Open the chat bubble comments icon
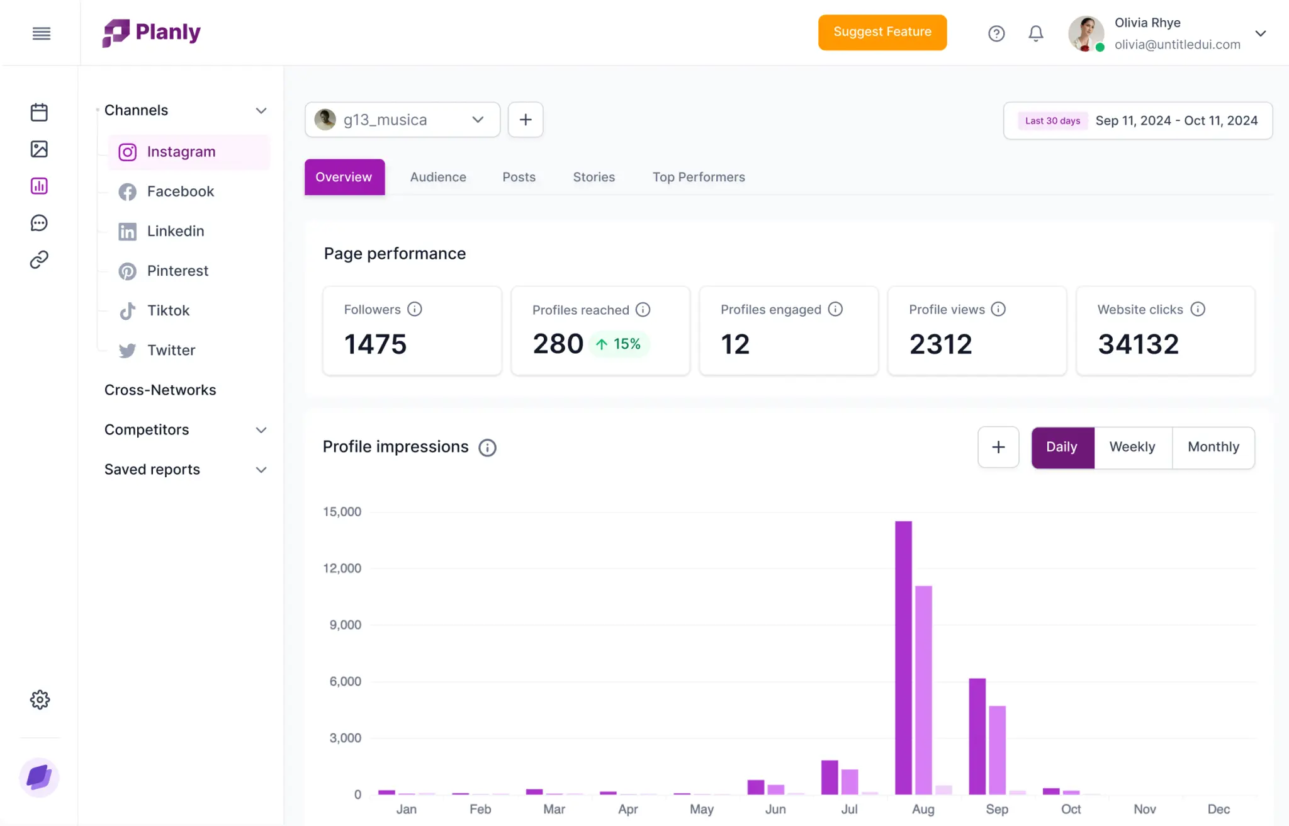The width and height of the screenshot is (1289, 826). coord(39,223)
